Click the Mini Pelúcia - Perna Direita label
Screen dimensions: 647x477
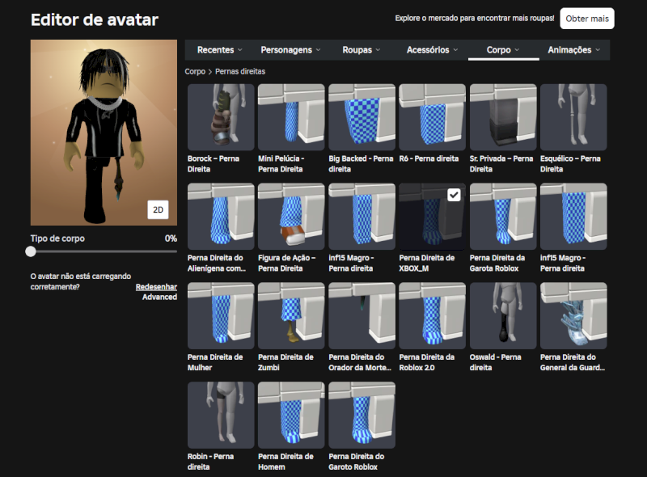click(281, 164)
